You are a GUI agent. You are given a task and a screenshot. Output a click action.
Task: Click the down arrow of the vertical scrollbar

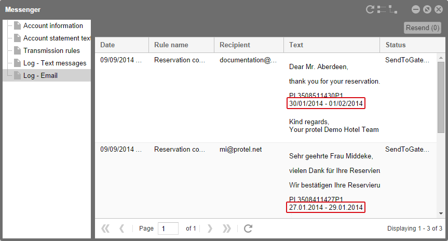[441, 213]
